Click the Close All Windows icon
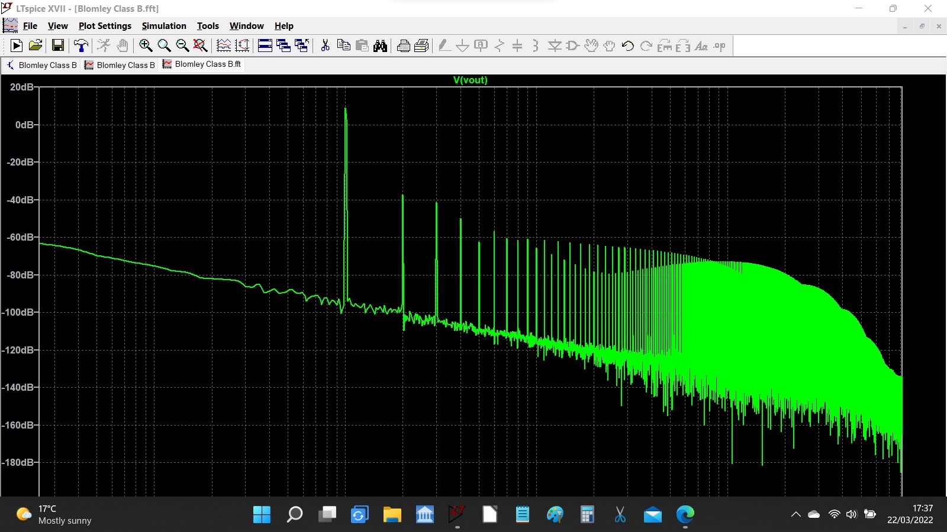This screenshot has height=532, width=947. pyautogui.click(x=302, y=46)
